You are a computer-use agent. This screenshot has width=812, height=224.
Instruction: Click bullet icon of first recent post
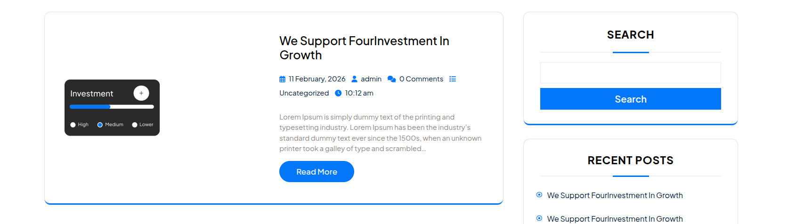pos(539,195)
